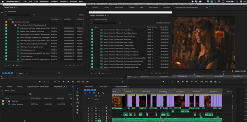Toggle lock on track V1
This screenshot has height=122, width=247.
pos(88,99)
